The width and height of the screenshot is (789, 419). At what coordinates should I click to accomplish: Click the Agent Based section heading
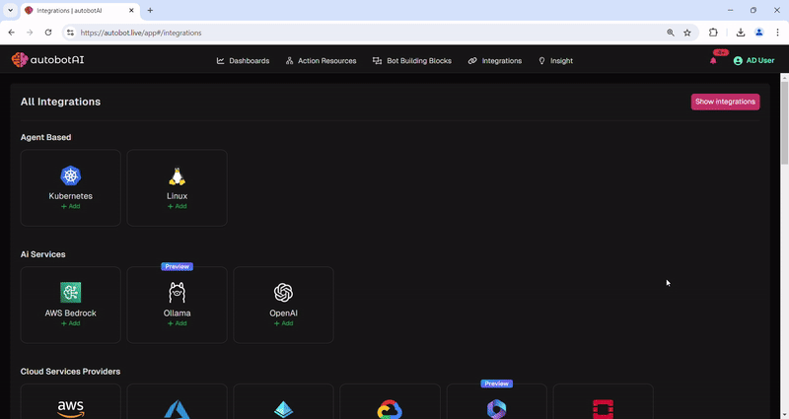(x=45, y=137)
